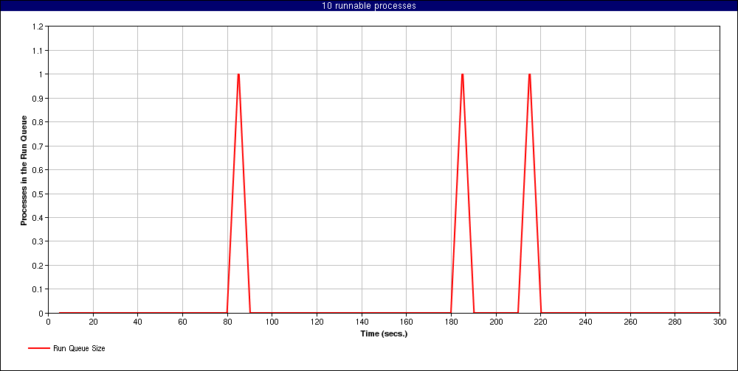The height and width of the screenshot is (371, 738).
Task: Click the y-axis label '0.4'
Action: (x=38, y=217)
